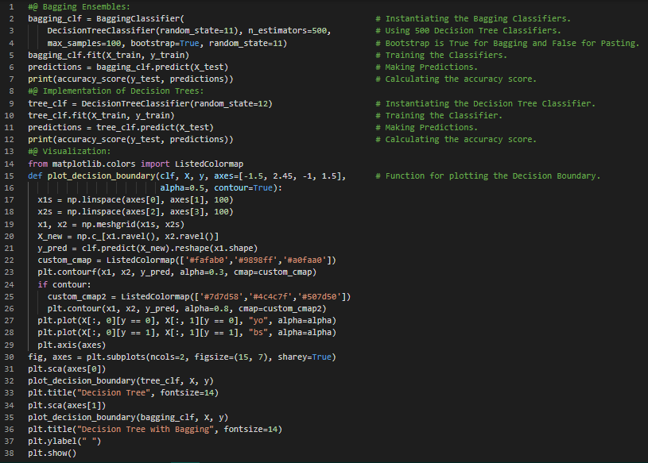Image resolution: width=648 pixels, height=463 pixels.
Task: Click line number 24 in the gutter
Action: tap(10, 284)
